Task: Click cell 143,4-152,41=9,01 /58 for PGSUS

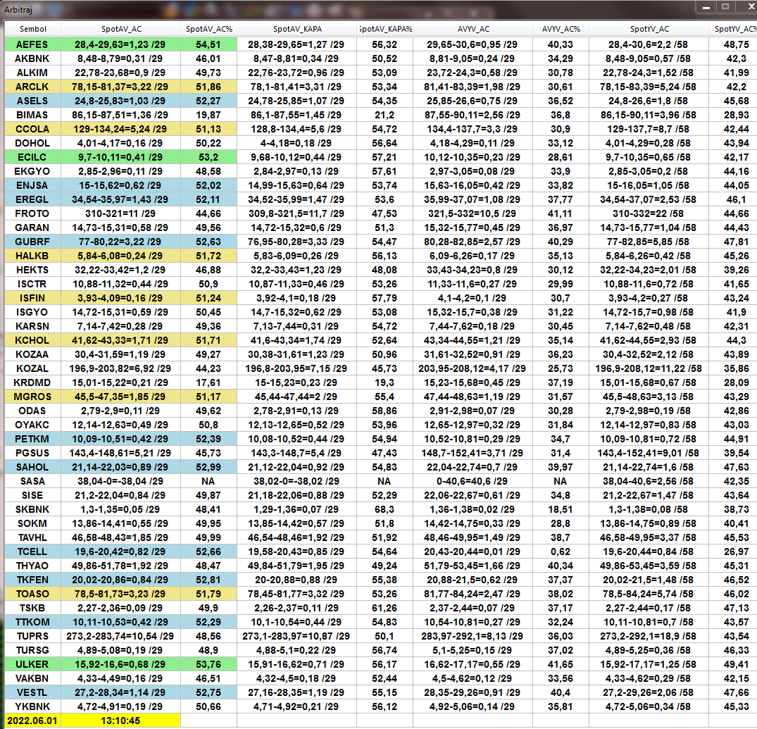Action: click(x=649, y=453)
